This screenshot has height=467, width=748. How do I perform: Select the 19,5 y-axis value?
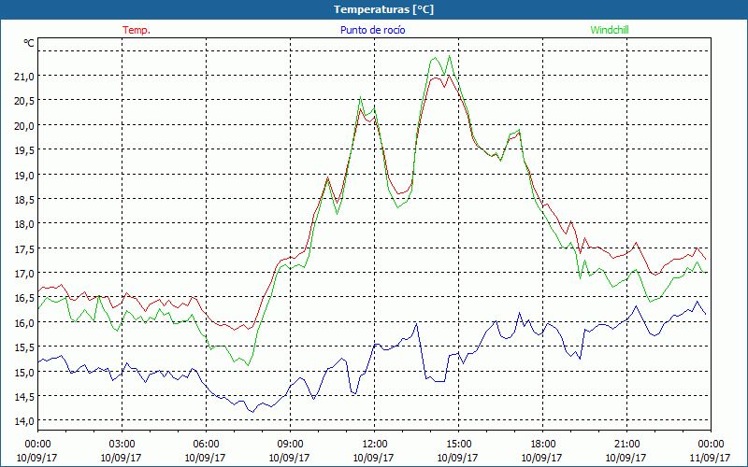[x=25, y=150]
